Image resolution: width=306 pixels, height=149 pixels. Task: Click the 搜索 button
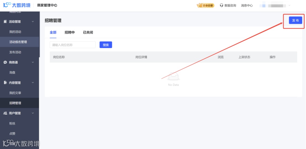(x=106, y=45)
